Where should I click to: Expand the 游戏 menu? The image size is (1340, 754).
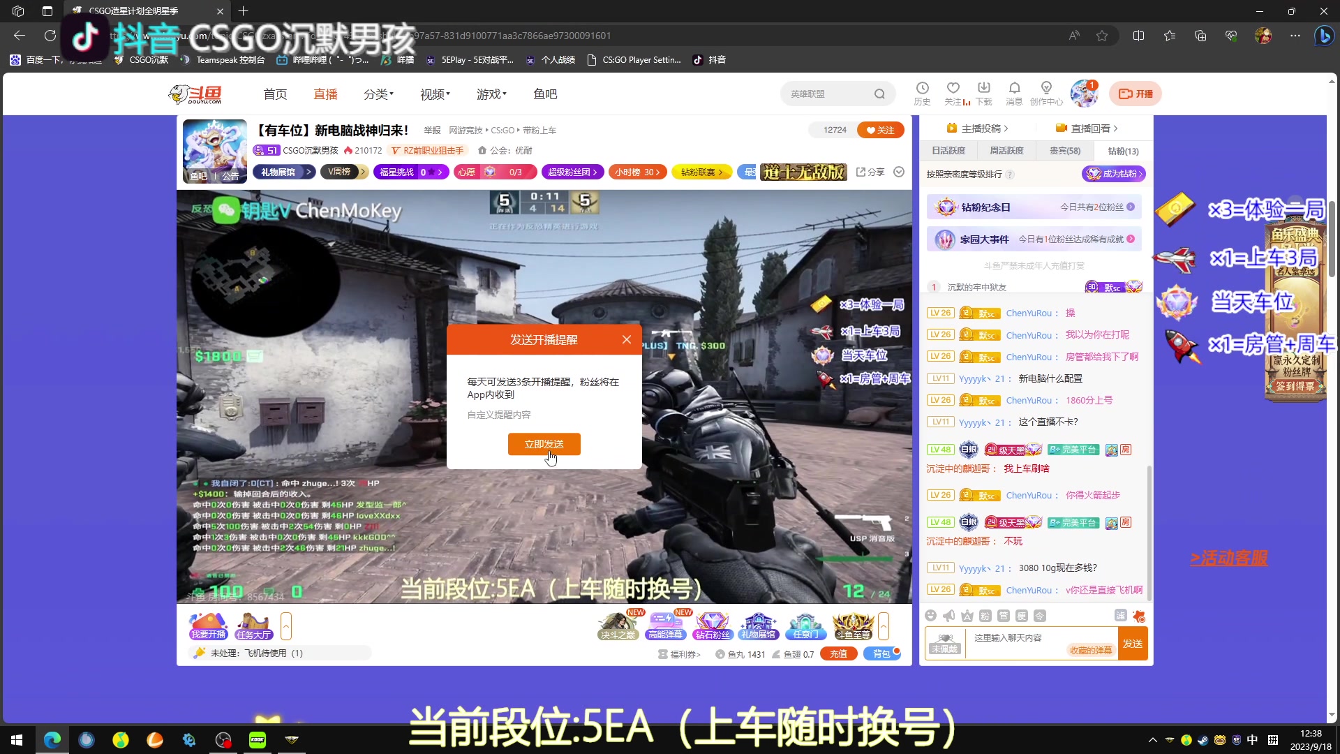point(491,94)
